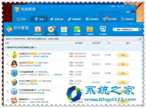The image size is (146, 108).
Task: Switch to the 杀毒 antivirus tab
Action: 39,19
